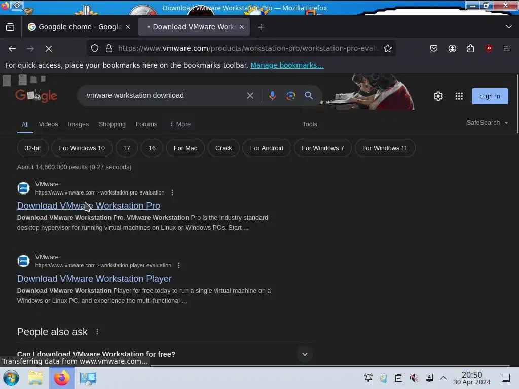Switch to Forums results
Viewport: 519px width, 389px height.
(x=146, y=124)
